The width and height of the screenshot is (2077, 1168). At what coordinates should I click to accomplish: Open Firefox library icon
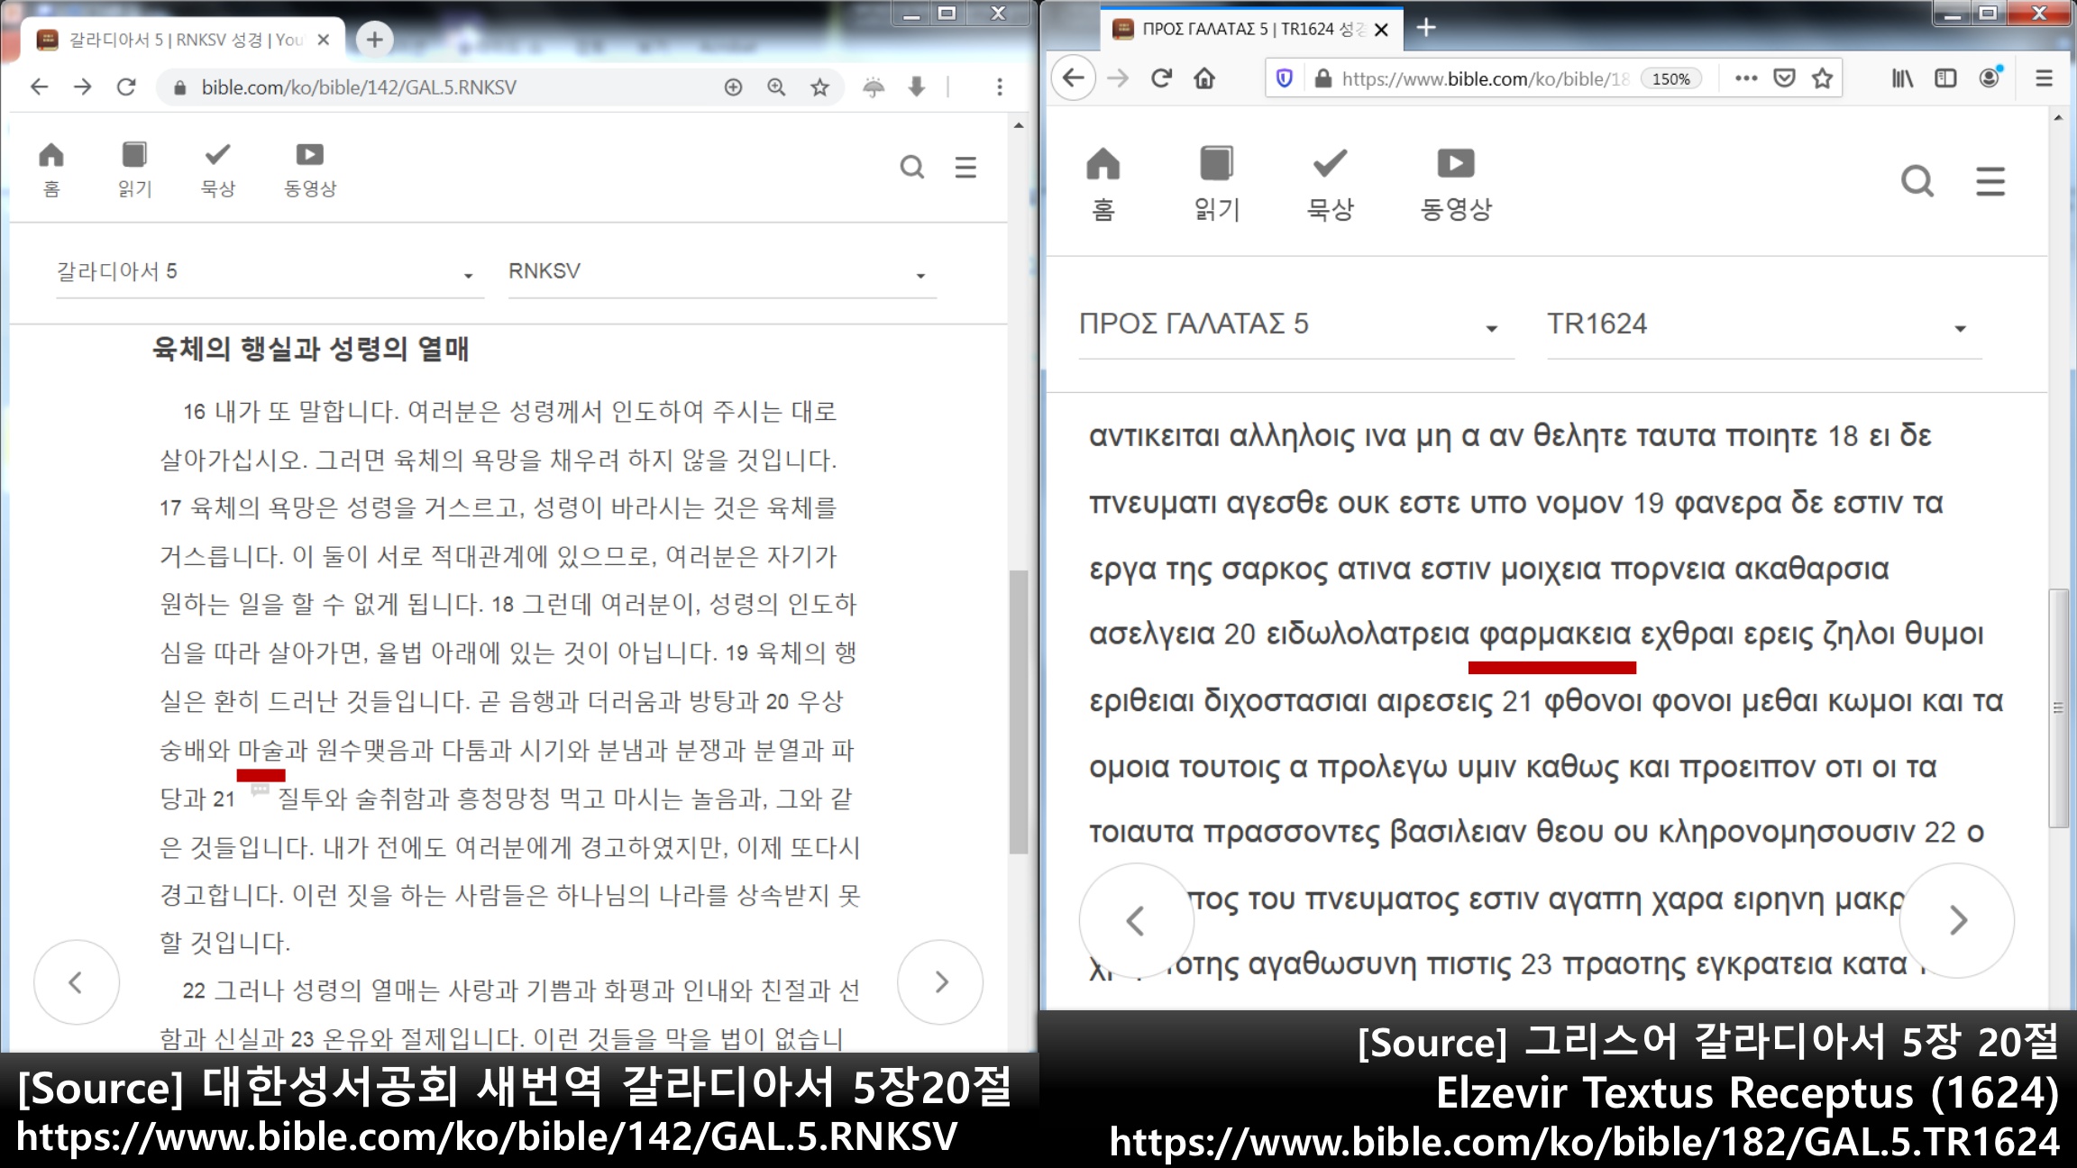pyautogui.click(x=1902, y=78)
